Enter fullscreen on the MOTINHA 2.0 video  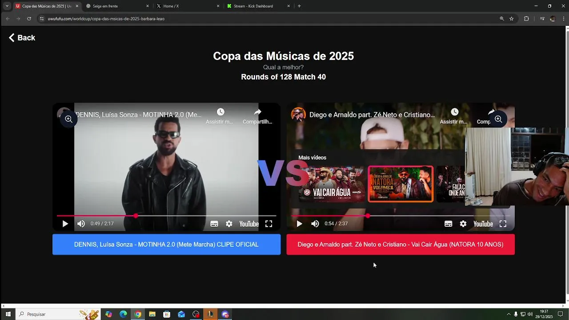(269, 224)
